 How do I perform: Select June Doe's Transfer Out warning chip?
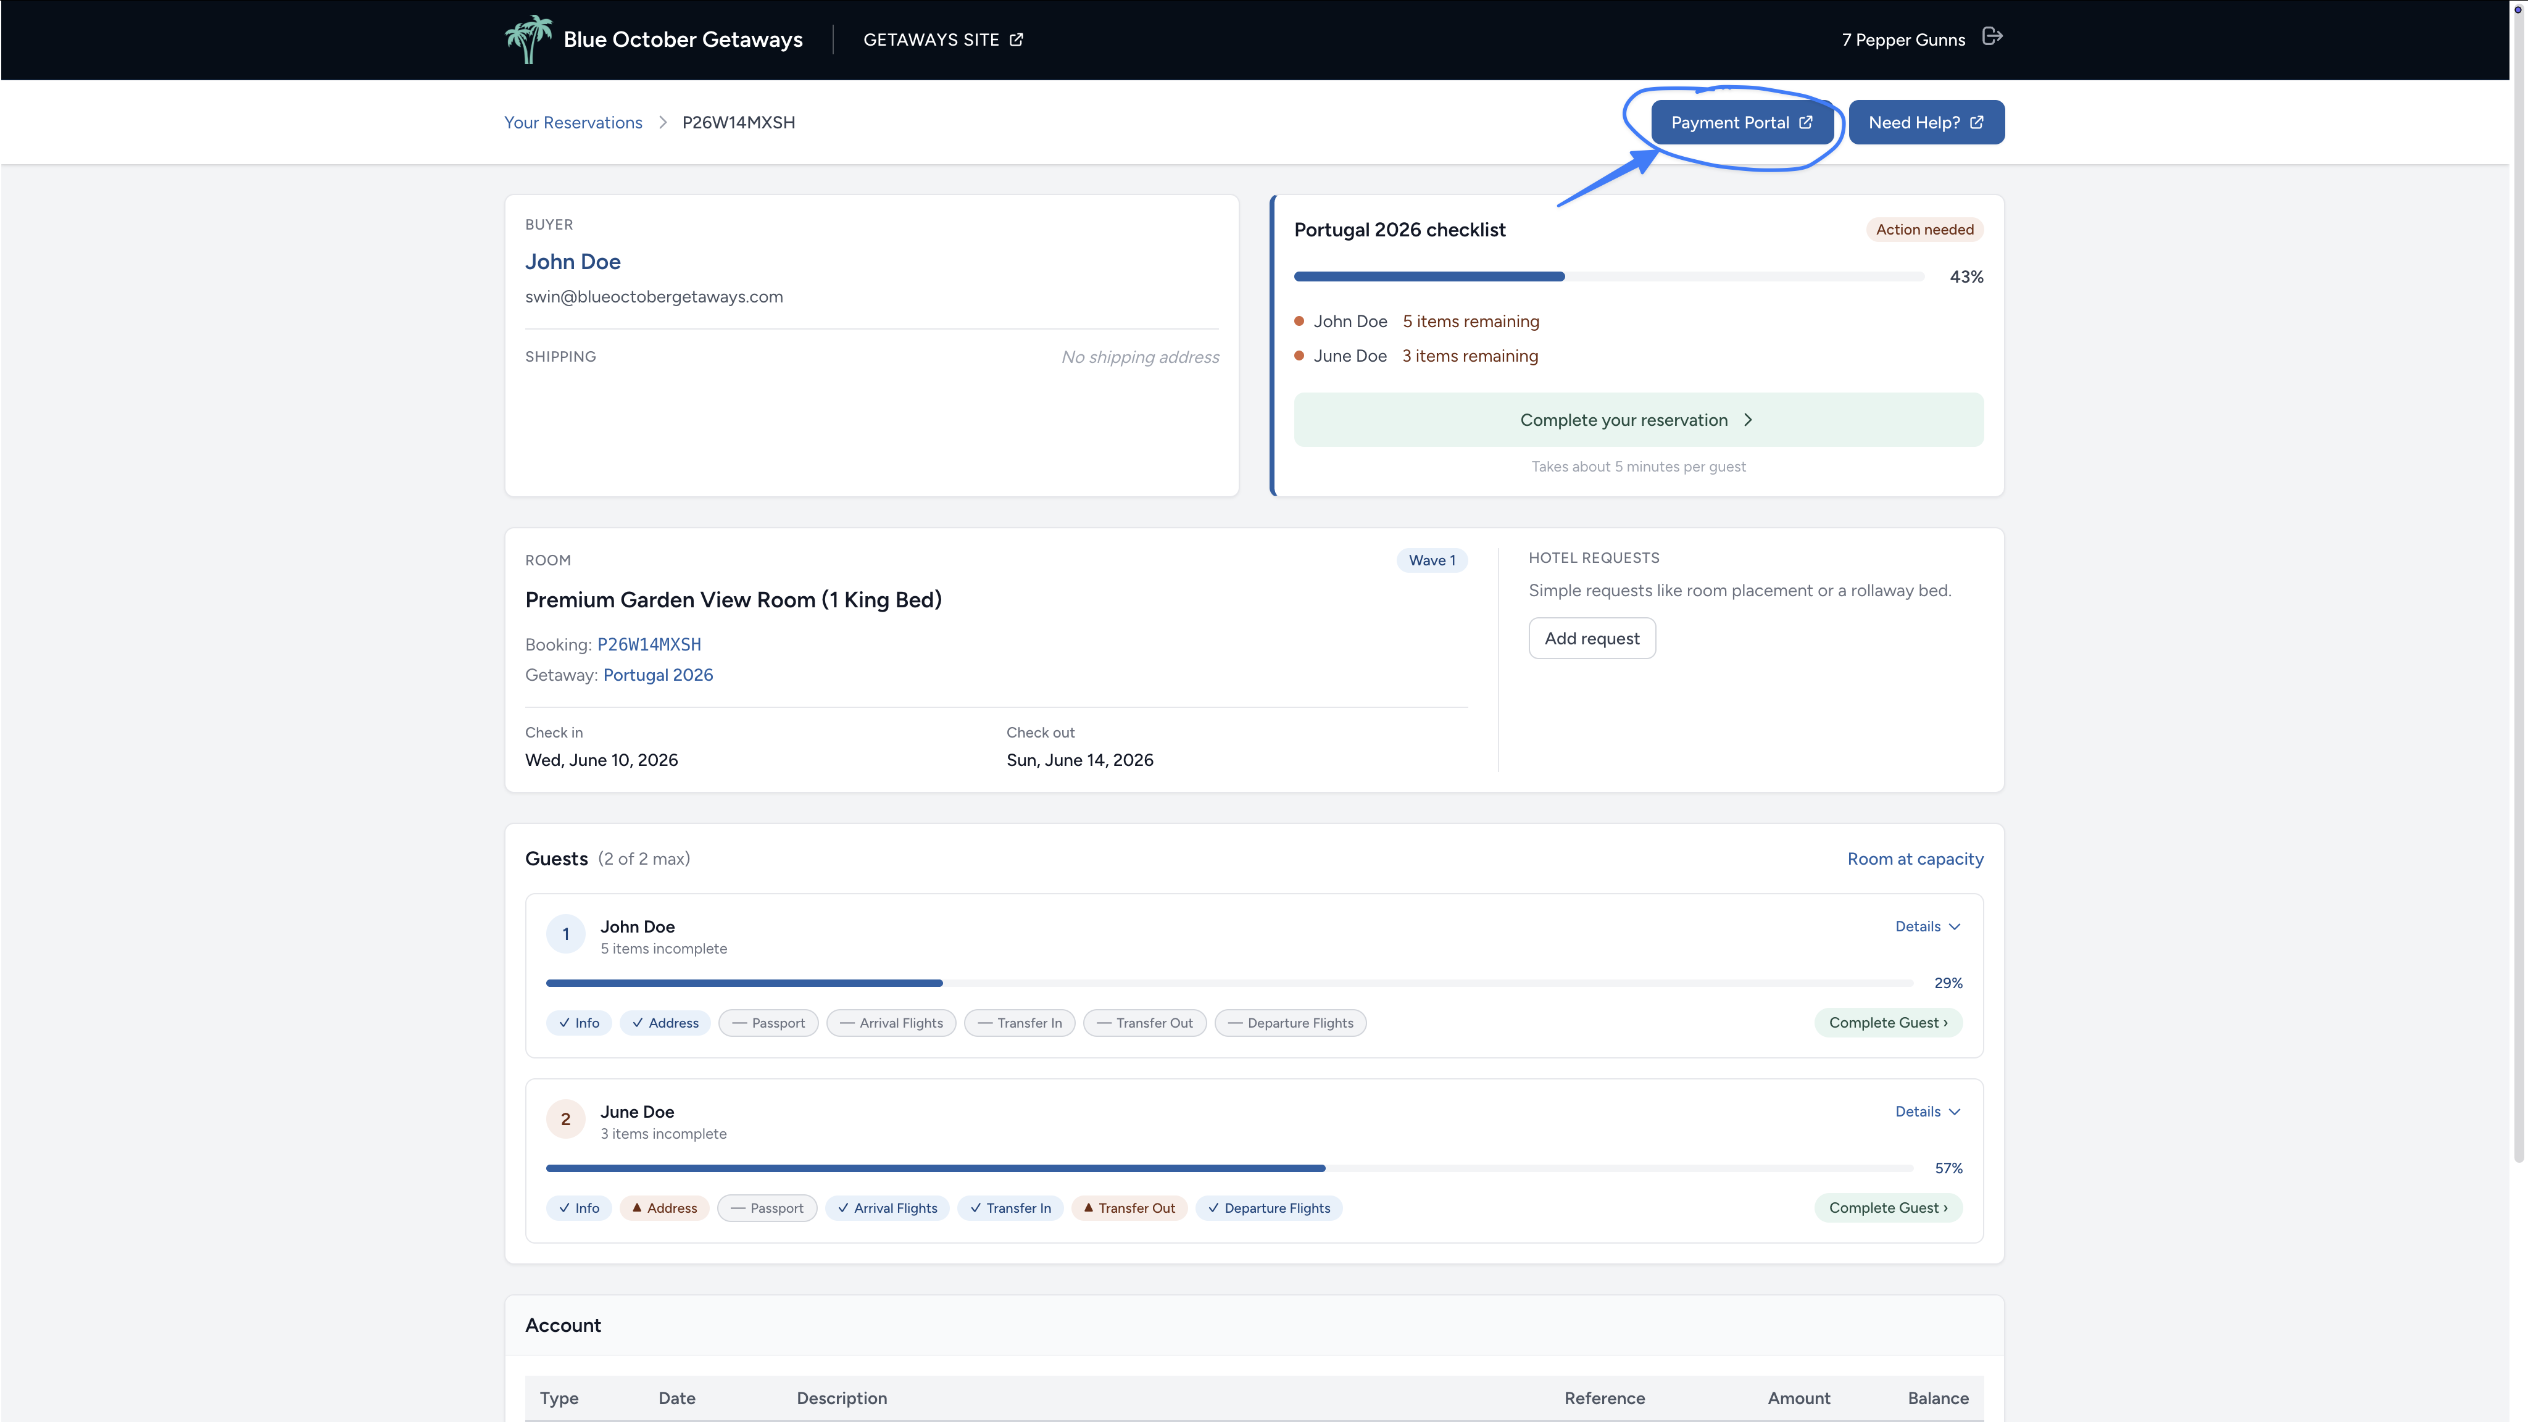click(1129, 1208)
